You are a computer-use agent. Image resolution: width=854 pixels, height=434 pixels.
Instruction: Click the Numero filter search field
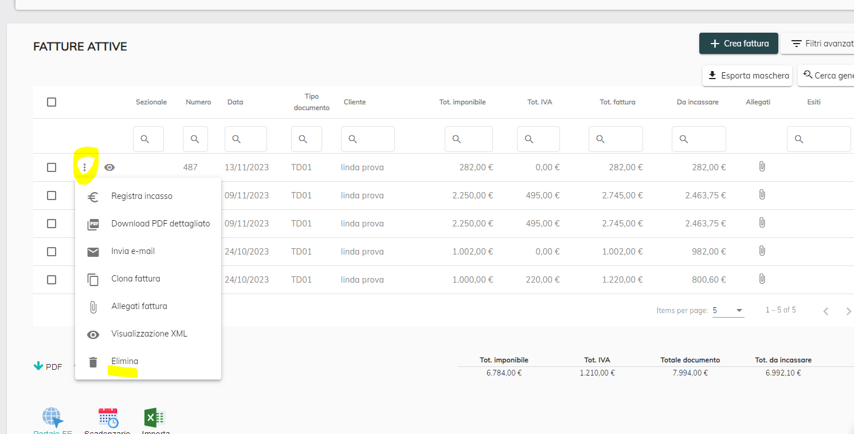(195, 139)
